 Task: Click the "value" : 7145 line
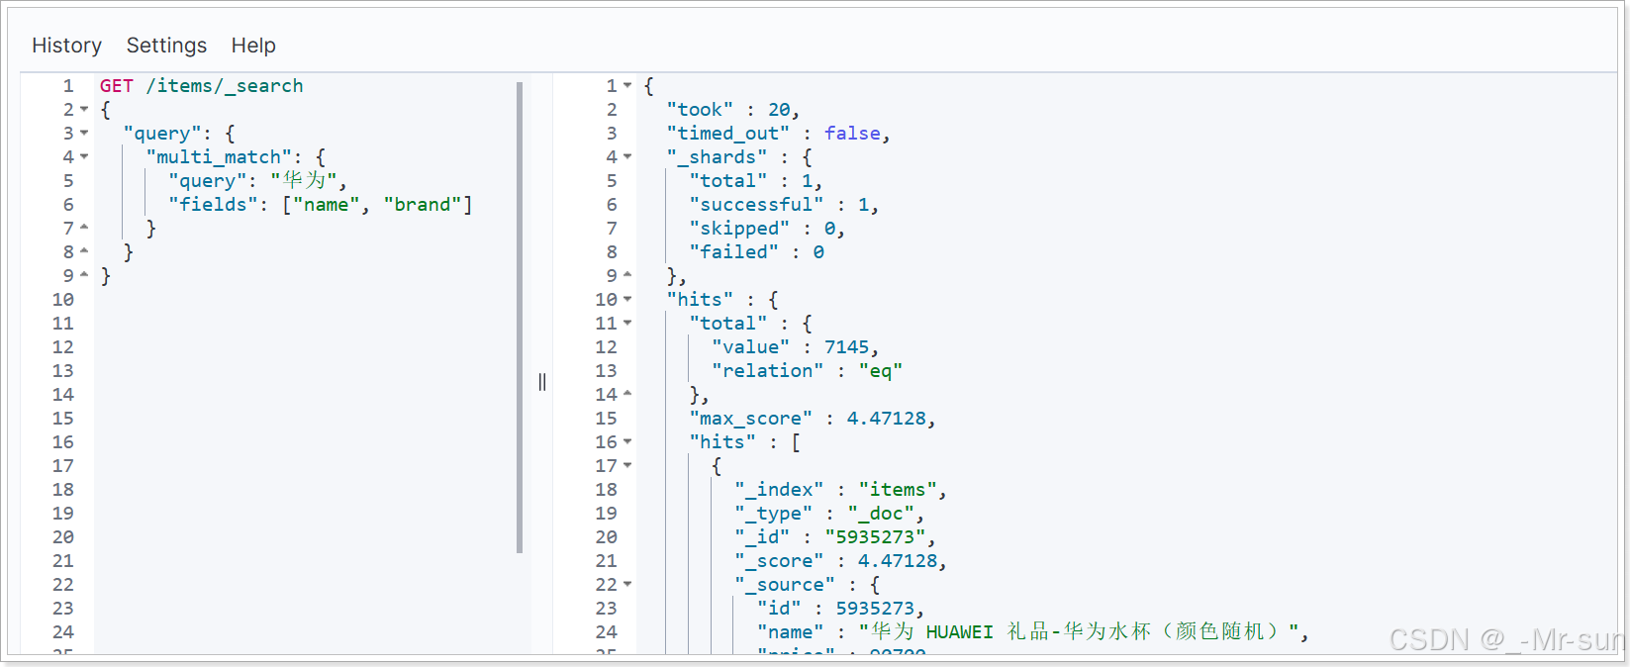point(795,347)
